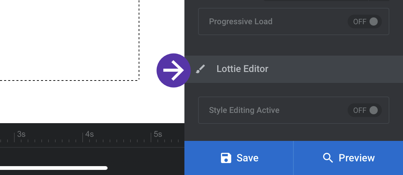The image size is (403, 175).
Task: Click the OFF text on Progressive Load
Action: pyautogui.click(x=360, y=21)
